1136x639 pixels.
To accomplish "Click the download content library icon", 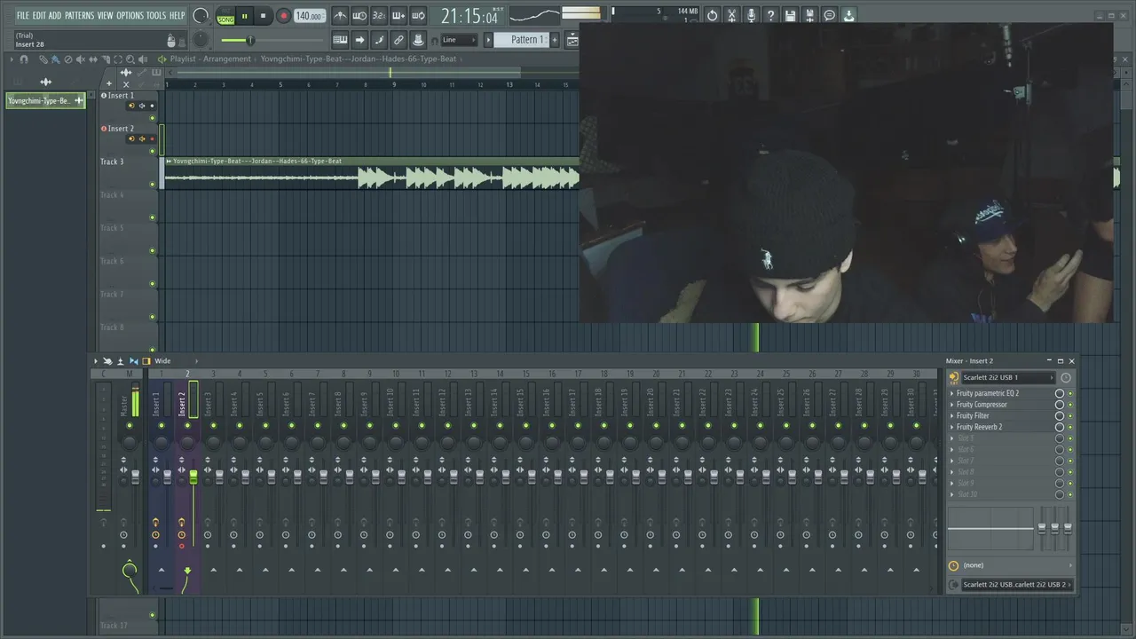I will tap(849, 15).
